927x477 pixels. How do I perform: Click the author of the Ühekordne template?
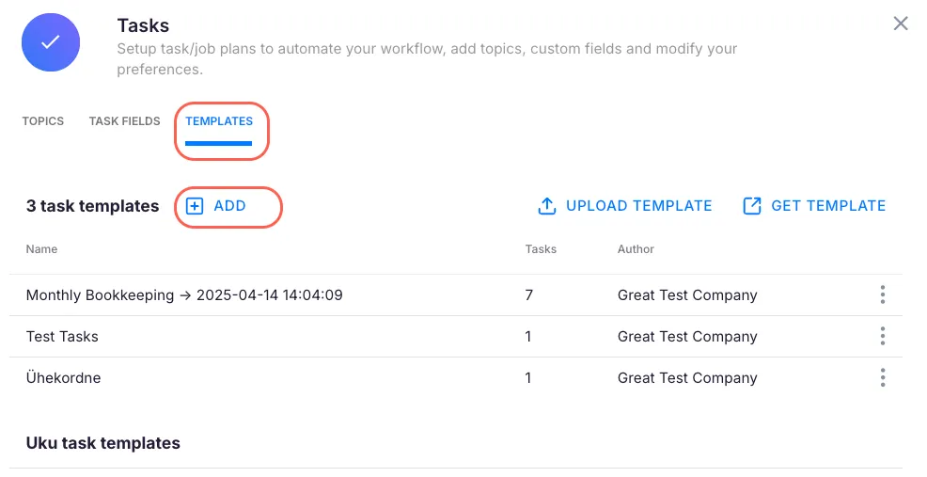687,378
